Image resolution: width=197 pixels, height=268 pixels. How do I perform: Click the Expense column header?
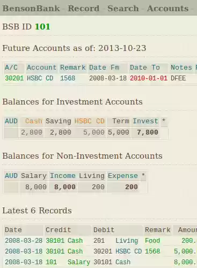coord(123,176)
